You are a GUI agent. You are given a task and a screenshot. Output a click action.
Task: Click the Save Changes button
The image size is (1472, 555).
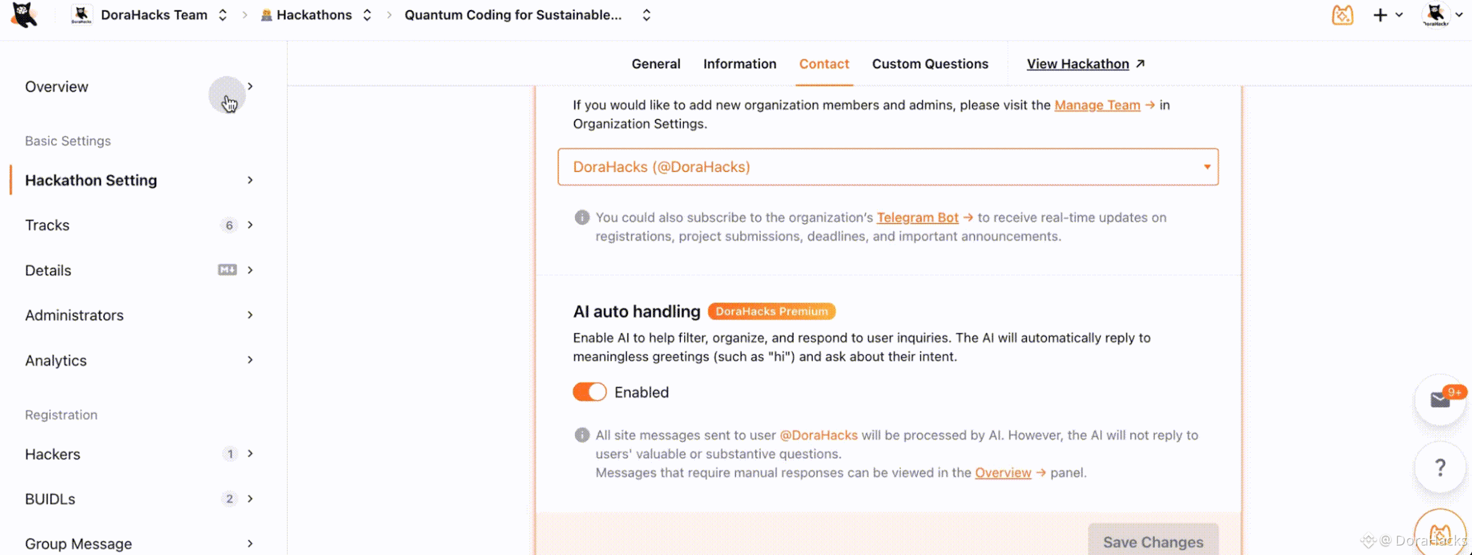pyautogui.click(x=1152, y=542)
